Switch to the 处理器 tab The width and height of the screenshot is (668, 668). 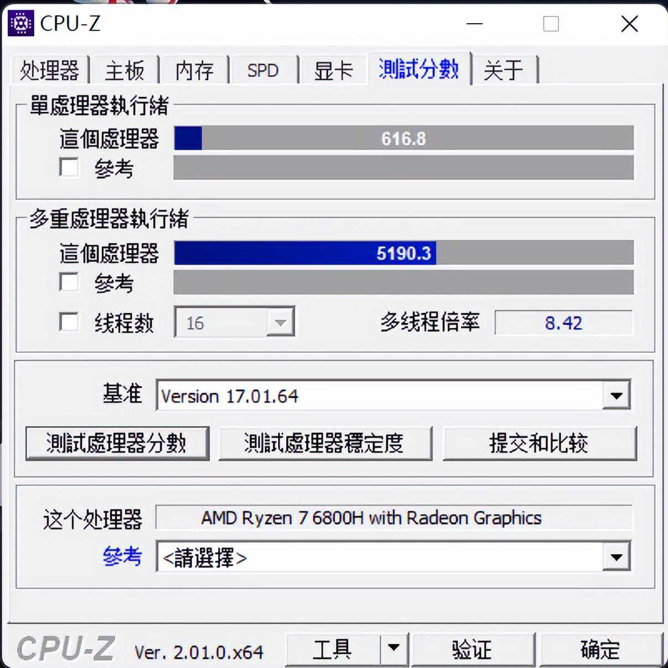(50, 70)
